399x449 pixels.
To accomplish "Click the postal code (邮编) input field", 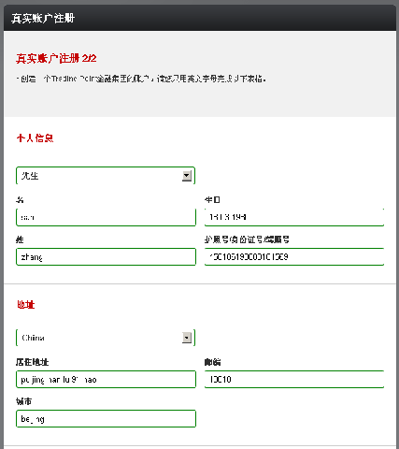I will (x=294, y=379).
